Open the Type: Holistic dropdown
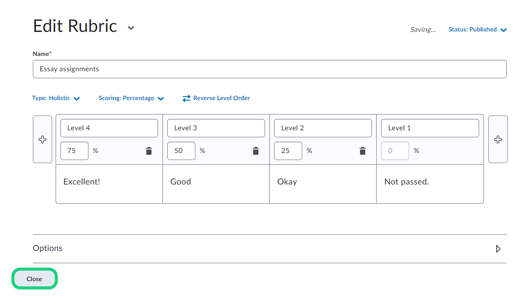The height and width of the screenshot is (296, 526). pos(56,98)
